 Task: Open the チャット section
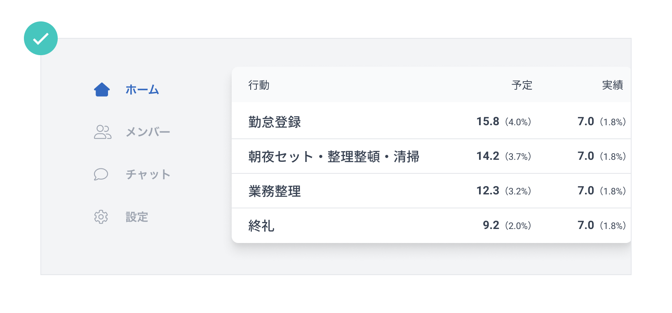(x=148, y=174)
